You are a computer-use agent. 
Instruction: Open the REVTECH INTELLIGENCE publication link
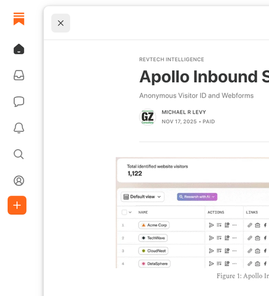point(171,59)
